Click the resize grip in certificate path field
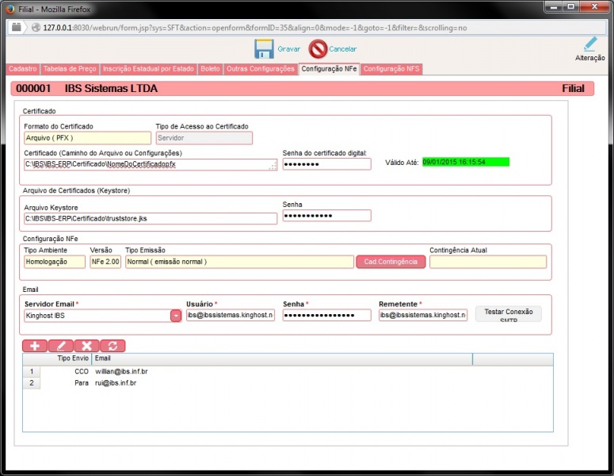This screenshot has height=476, width=614. [x=273, y=167]
